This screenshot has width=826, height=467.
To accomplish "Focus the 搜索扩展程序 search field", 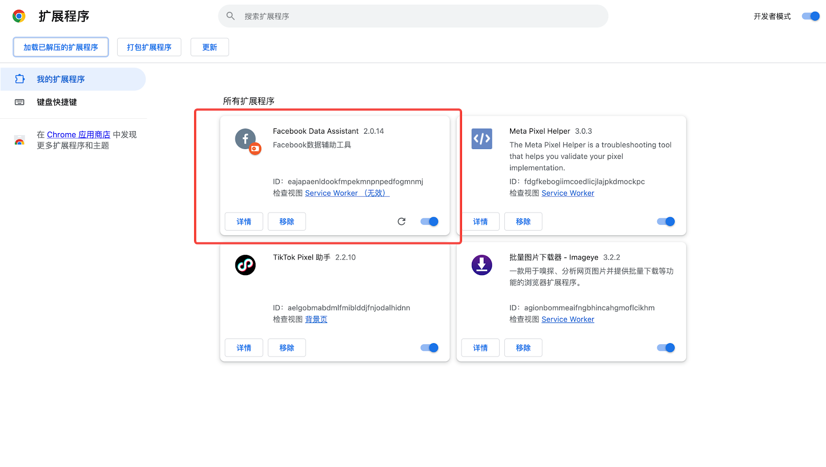I will pos(413,17).
